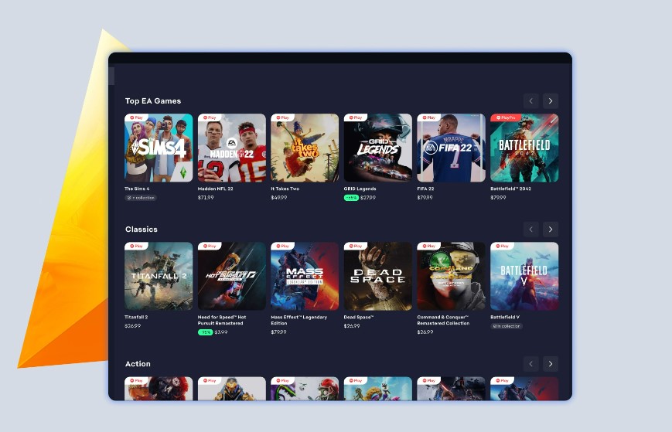Select the Titanfall 2 cover
Screen dimensions: 672x432
[159, 278]
